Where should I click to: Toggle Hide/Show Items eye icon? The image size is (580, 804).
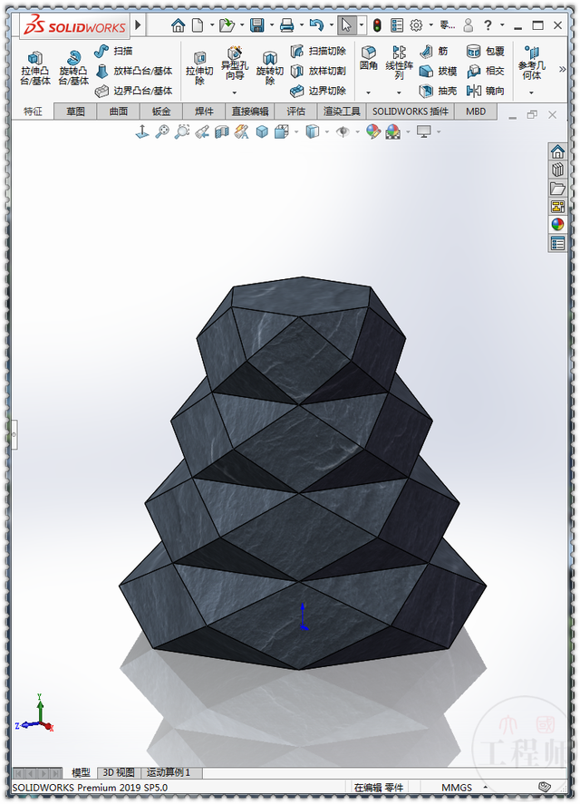[343, 131]
